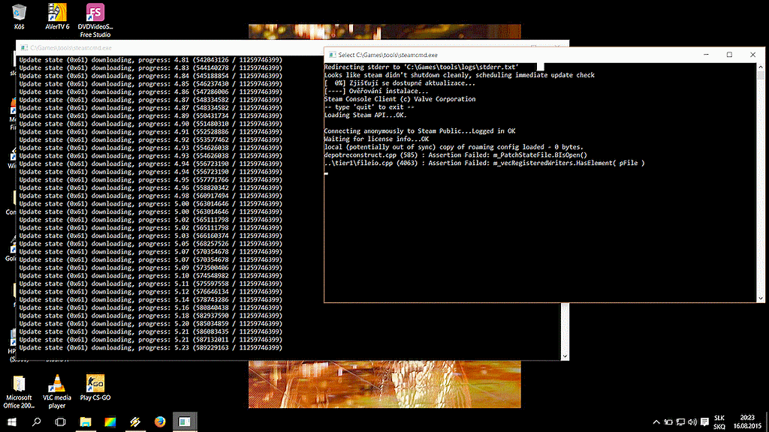Click the 'Waiting for license info...OK' line

pyautogui.click(x=376, y=139)
